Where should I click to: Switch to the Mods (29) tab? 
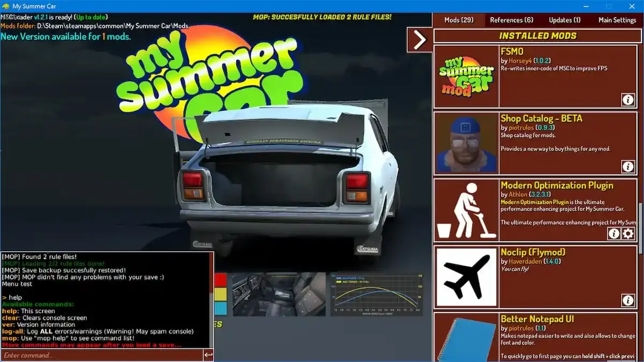pos(459,20)
